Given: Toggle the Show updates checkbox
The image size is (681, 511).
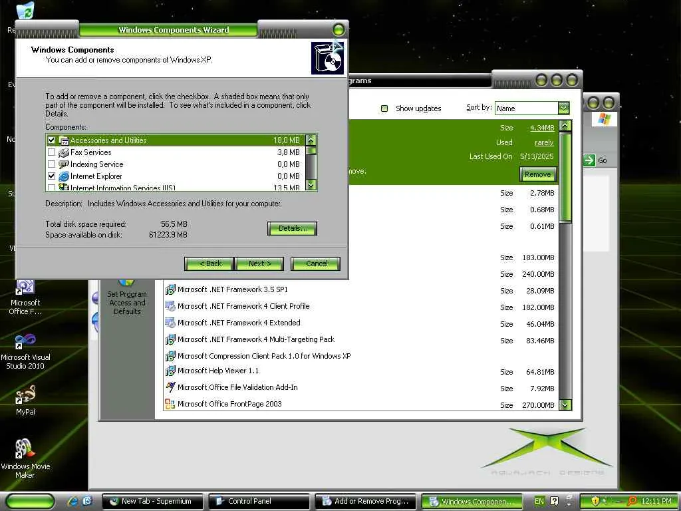Looking at the screenshot, I should click(384, 108).
